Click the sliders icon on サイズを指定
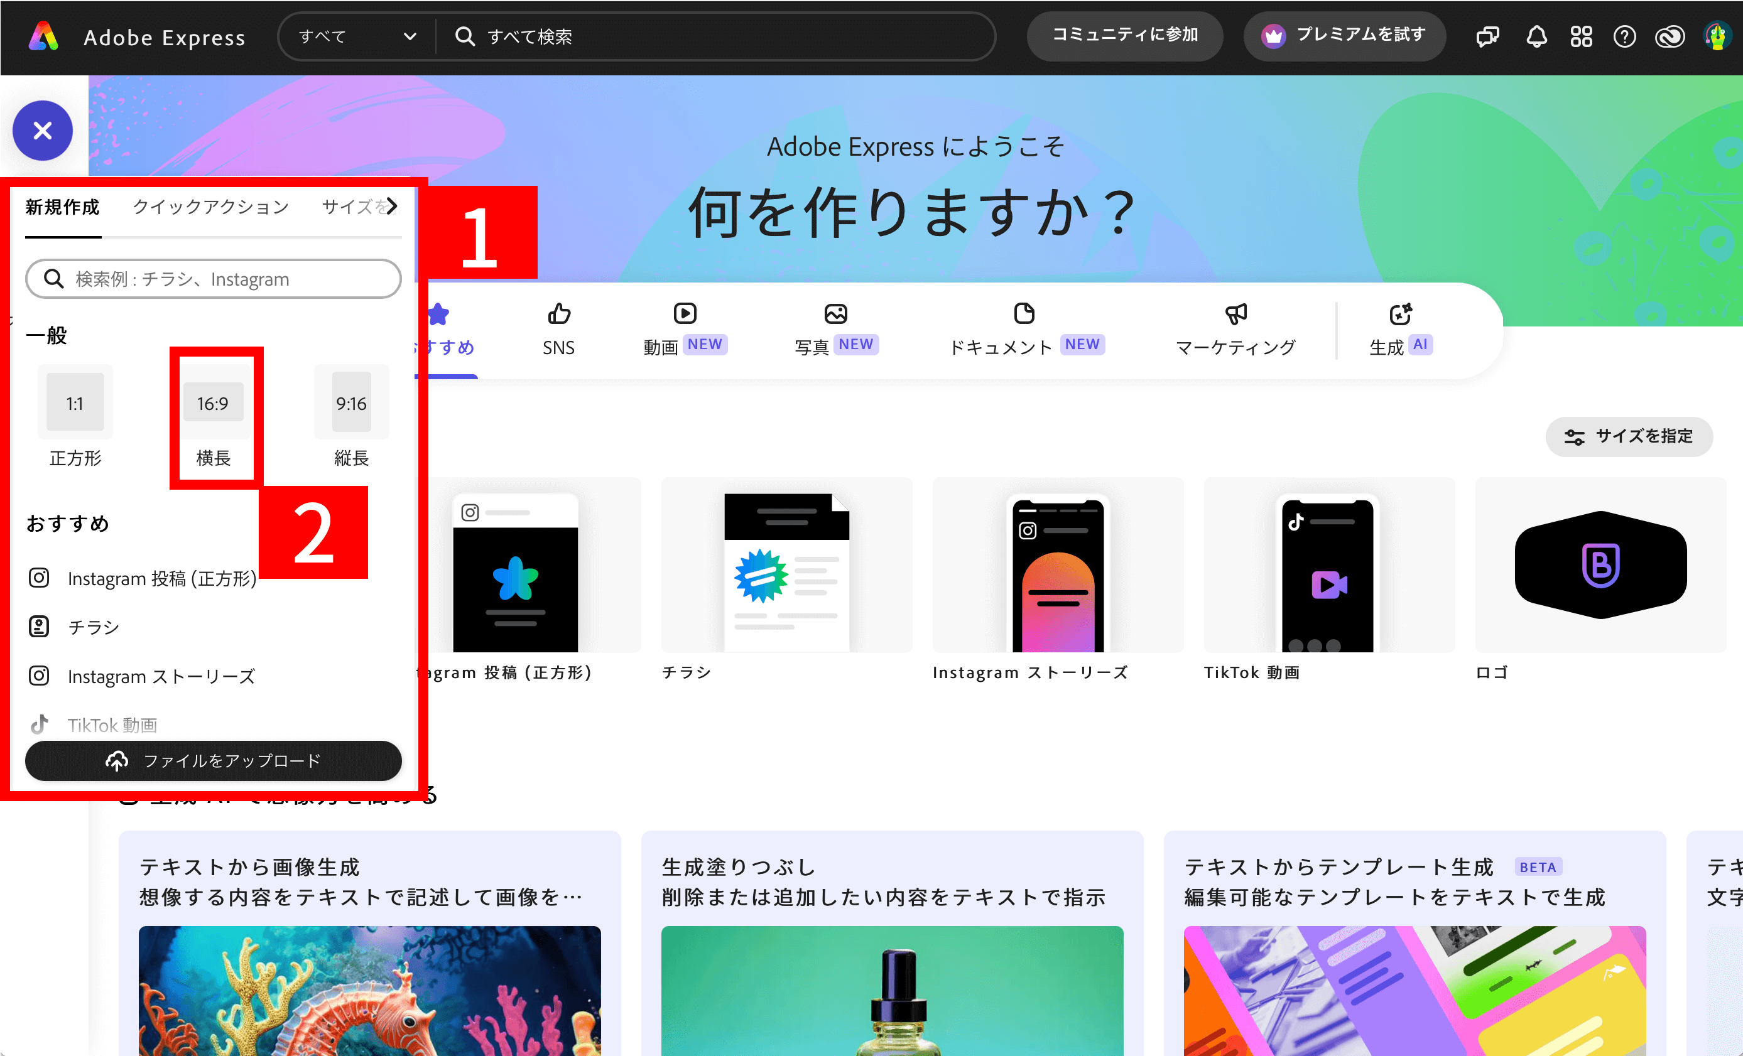The image size is (1743, 1056). point(1574,437)
